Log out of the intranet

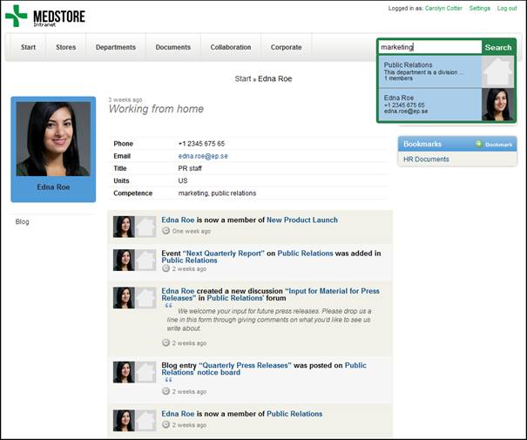coord(507,8)
